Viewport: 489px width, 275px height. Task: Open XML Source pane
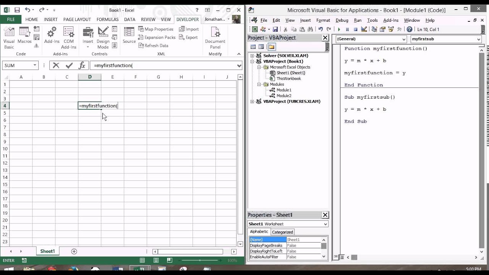129,35
